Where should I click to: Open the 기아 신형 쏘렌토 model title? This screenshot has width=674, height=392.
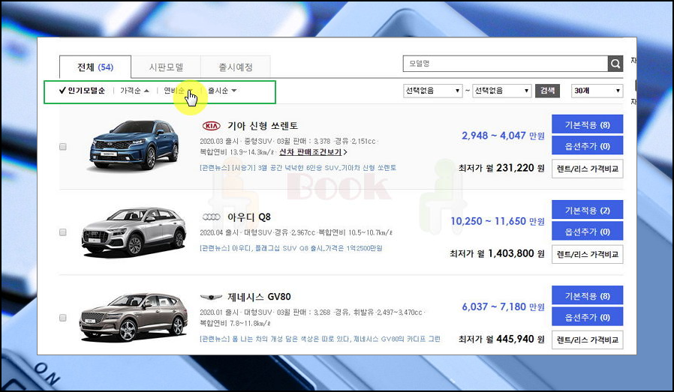click(x=263, y=126)
